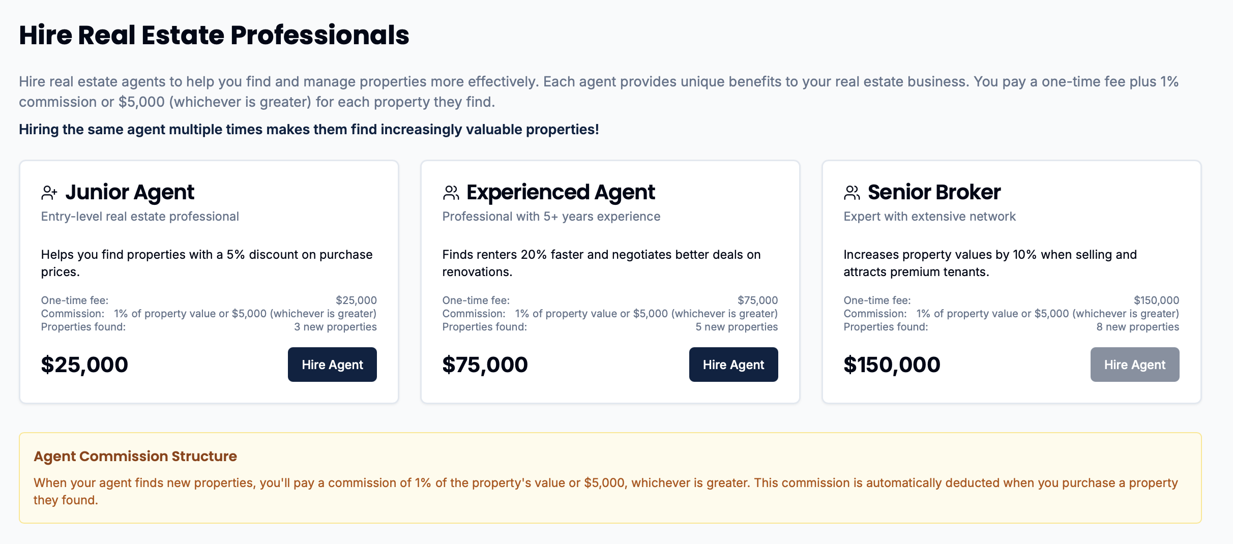This screenshot has height=544, width=1233.
Task: Click 'Expert with extensive network' subtitle
Action: tap(929, 217)
